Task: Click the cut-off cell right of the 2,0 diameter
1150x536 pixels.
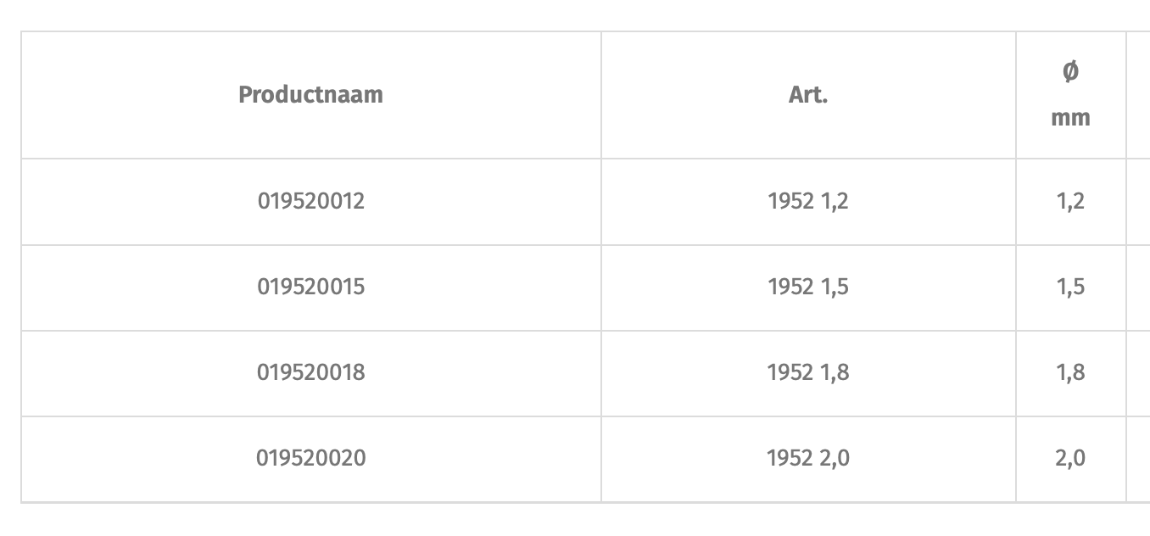Action: (x=1138, y=459)
